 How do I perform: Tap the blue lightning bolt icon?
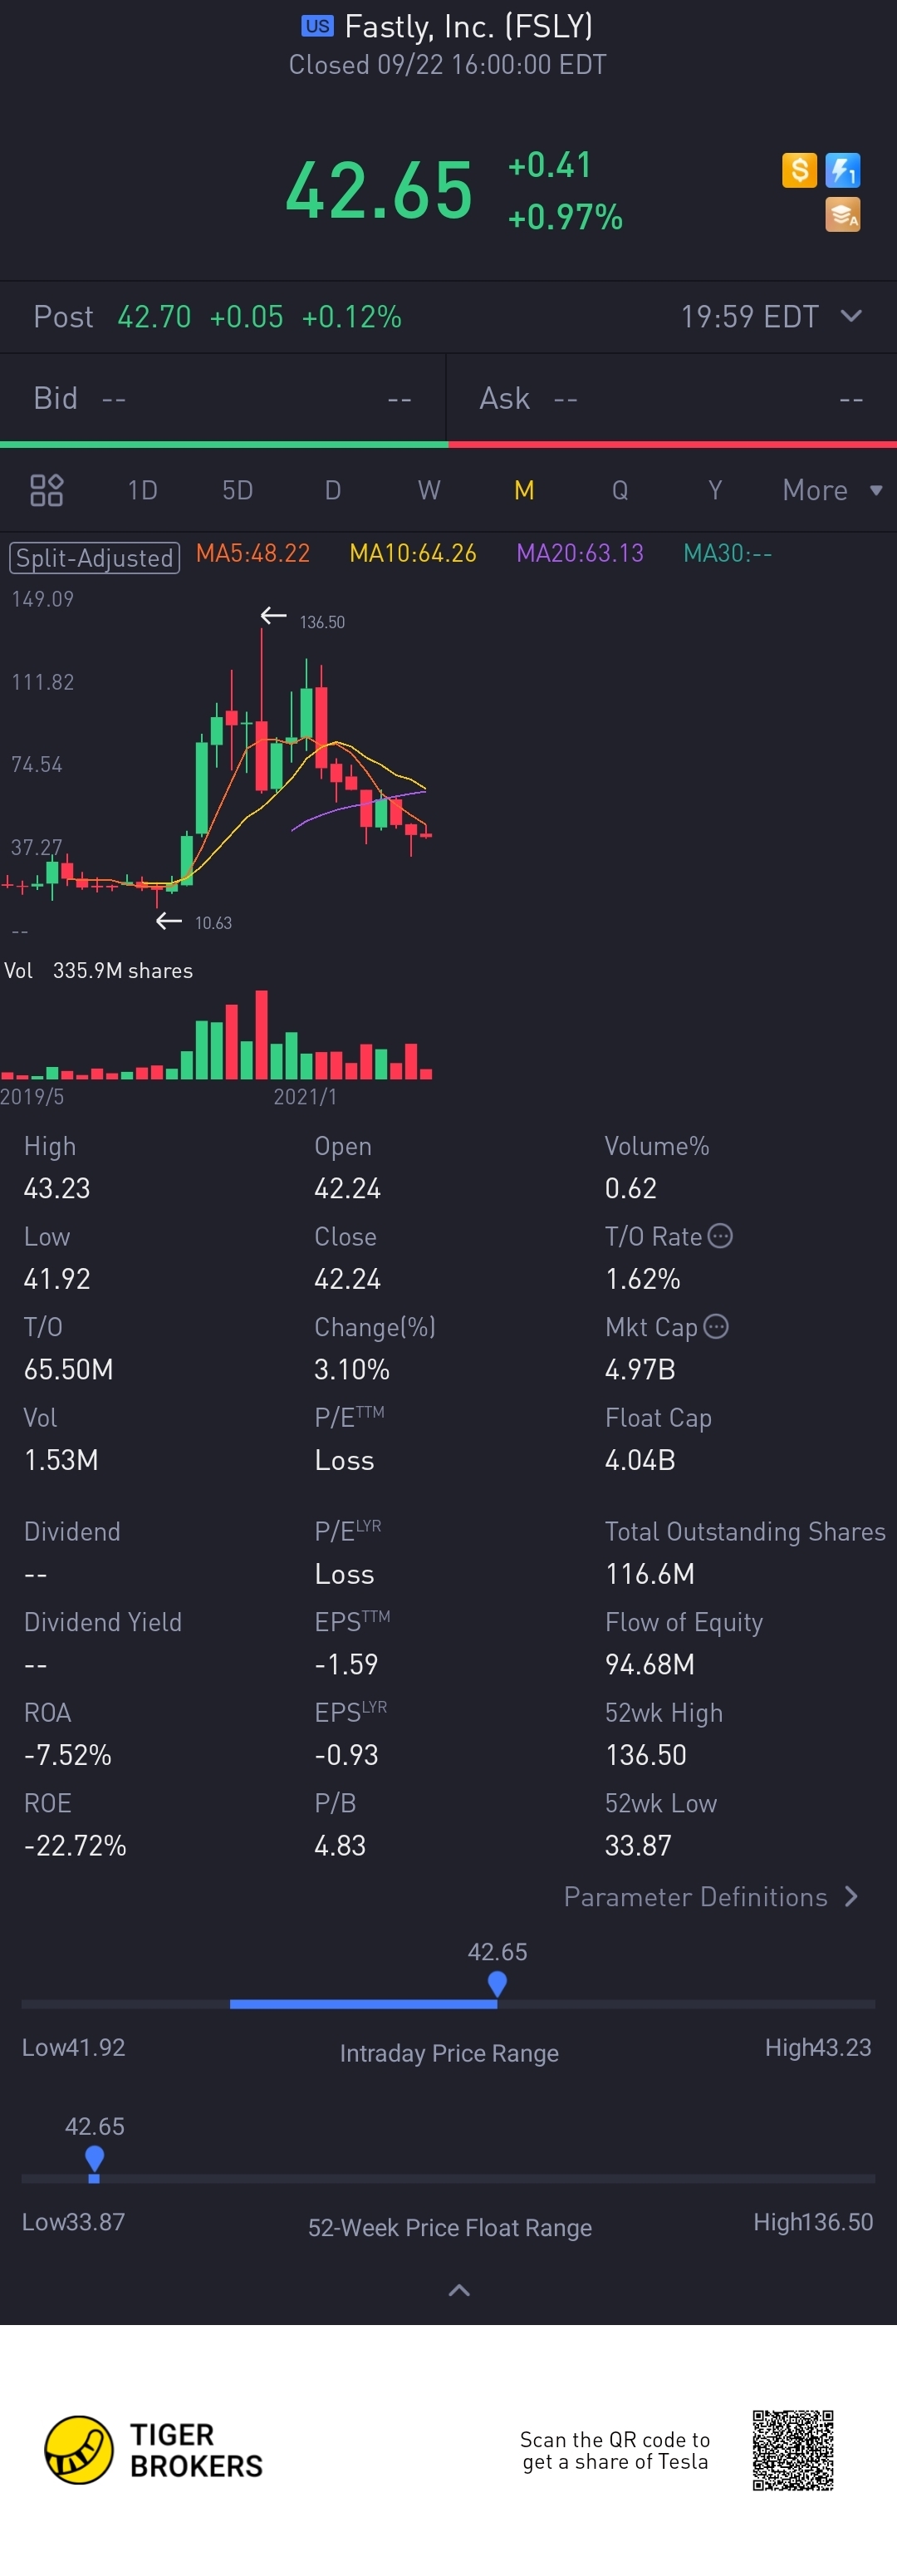click(842, 170)
